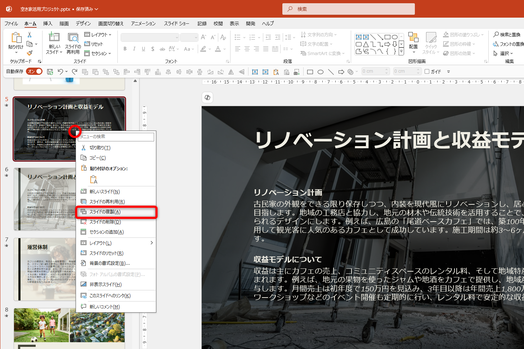This screenshot has width=524, height=349.
Task: Select the oval shape tool in quick toolbar
Action: point(320,72)
